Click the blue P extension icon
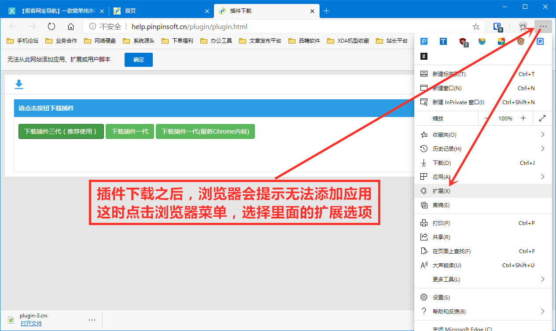This screenshot has height=331, width=556. pyautogui.click(x=423, y=41)
